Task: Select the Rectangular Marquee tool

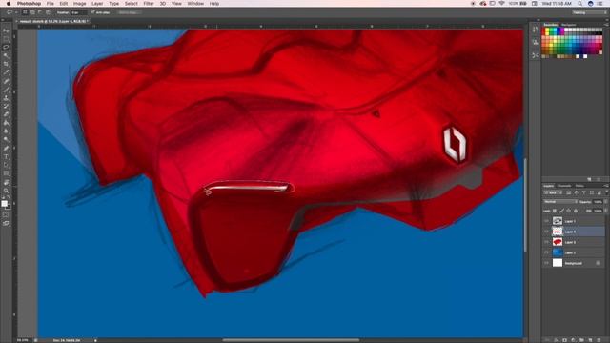Action: 6,38
